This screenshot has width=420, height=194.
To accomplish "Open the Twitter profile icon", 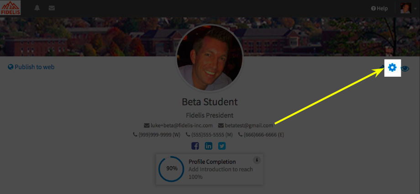I will click(x=222, y=146).
